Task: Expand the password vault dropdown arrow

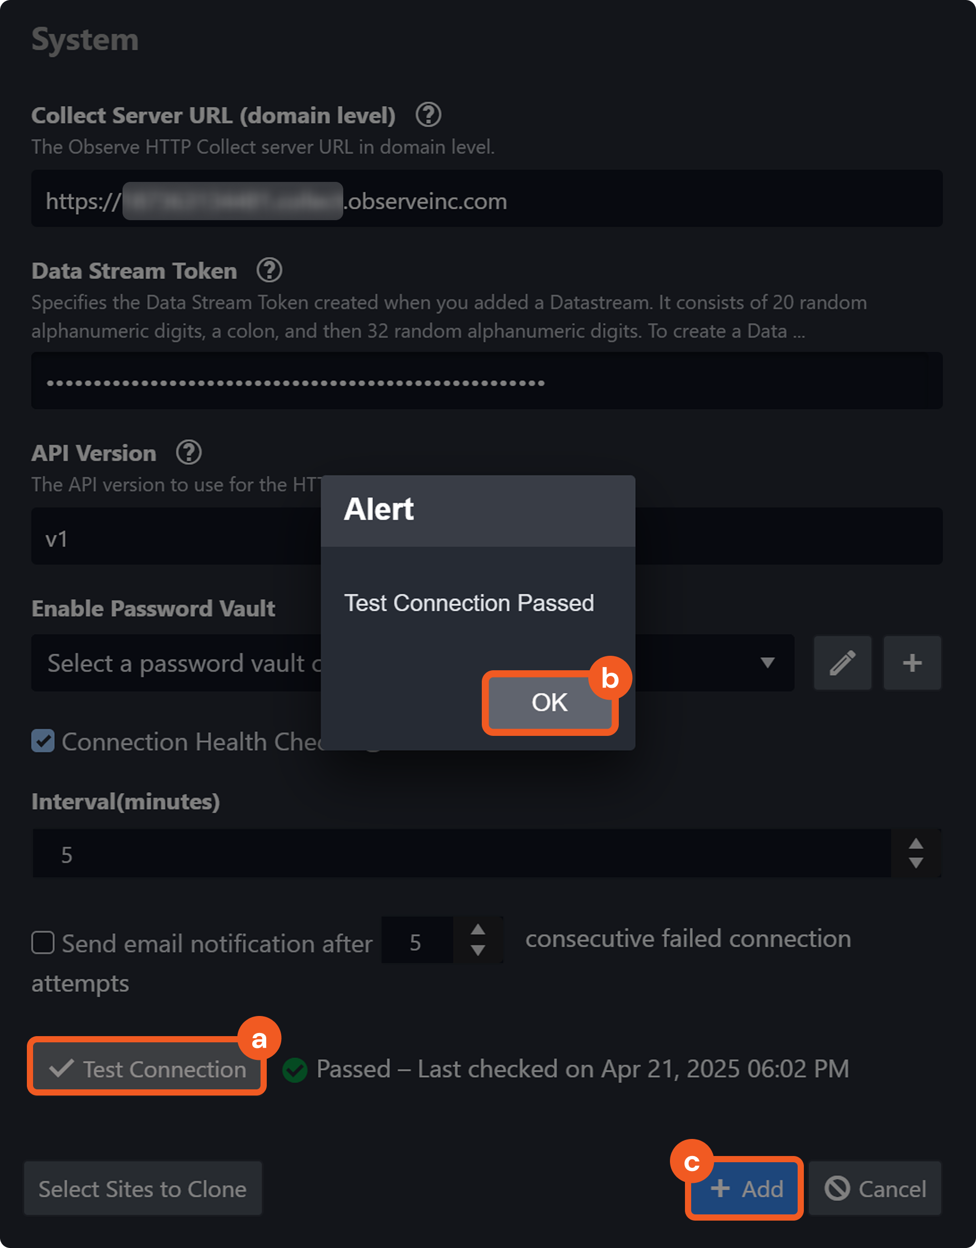Action: tap(767, 663)
